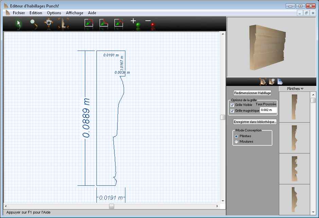The width and height of the screenshot is (319, 218).
Task: Click the large 0.0191 m width dimension below the profile
Action: click(111, 198)
